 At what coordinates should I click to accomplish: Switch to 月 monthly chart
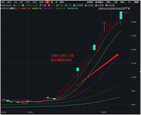pos(56,2)
